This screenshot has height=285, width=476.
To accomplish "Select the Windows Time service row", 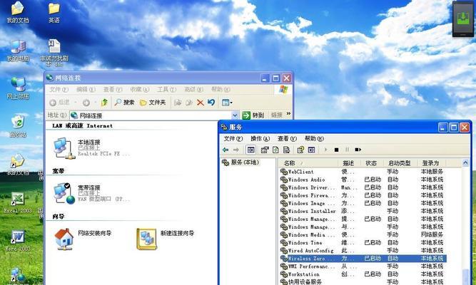I will pos(363,242).
